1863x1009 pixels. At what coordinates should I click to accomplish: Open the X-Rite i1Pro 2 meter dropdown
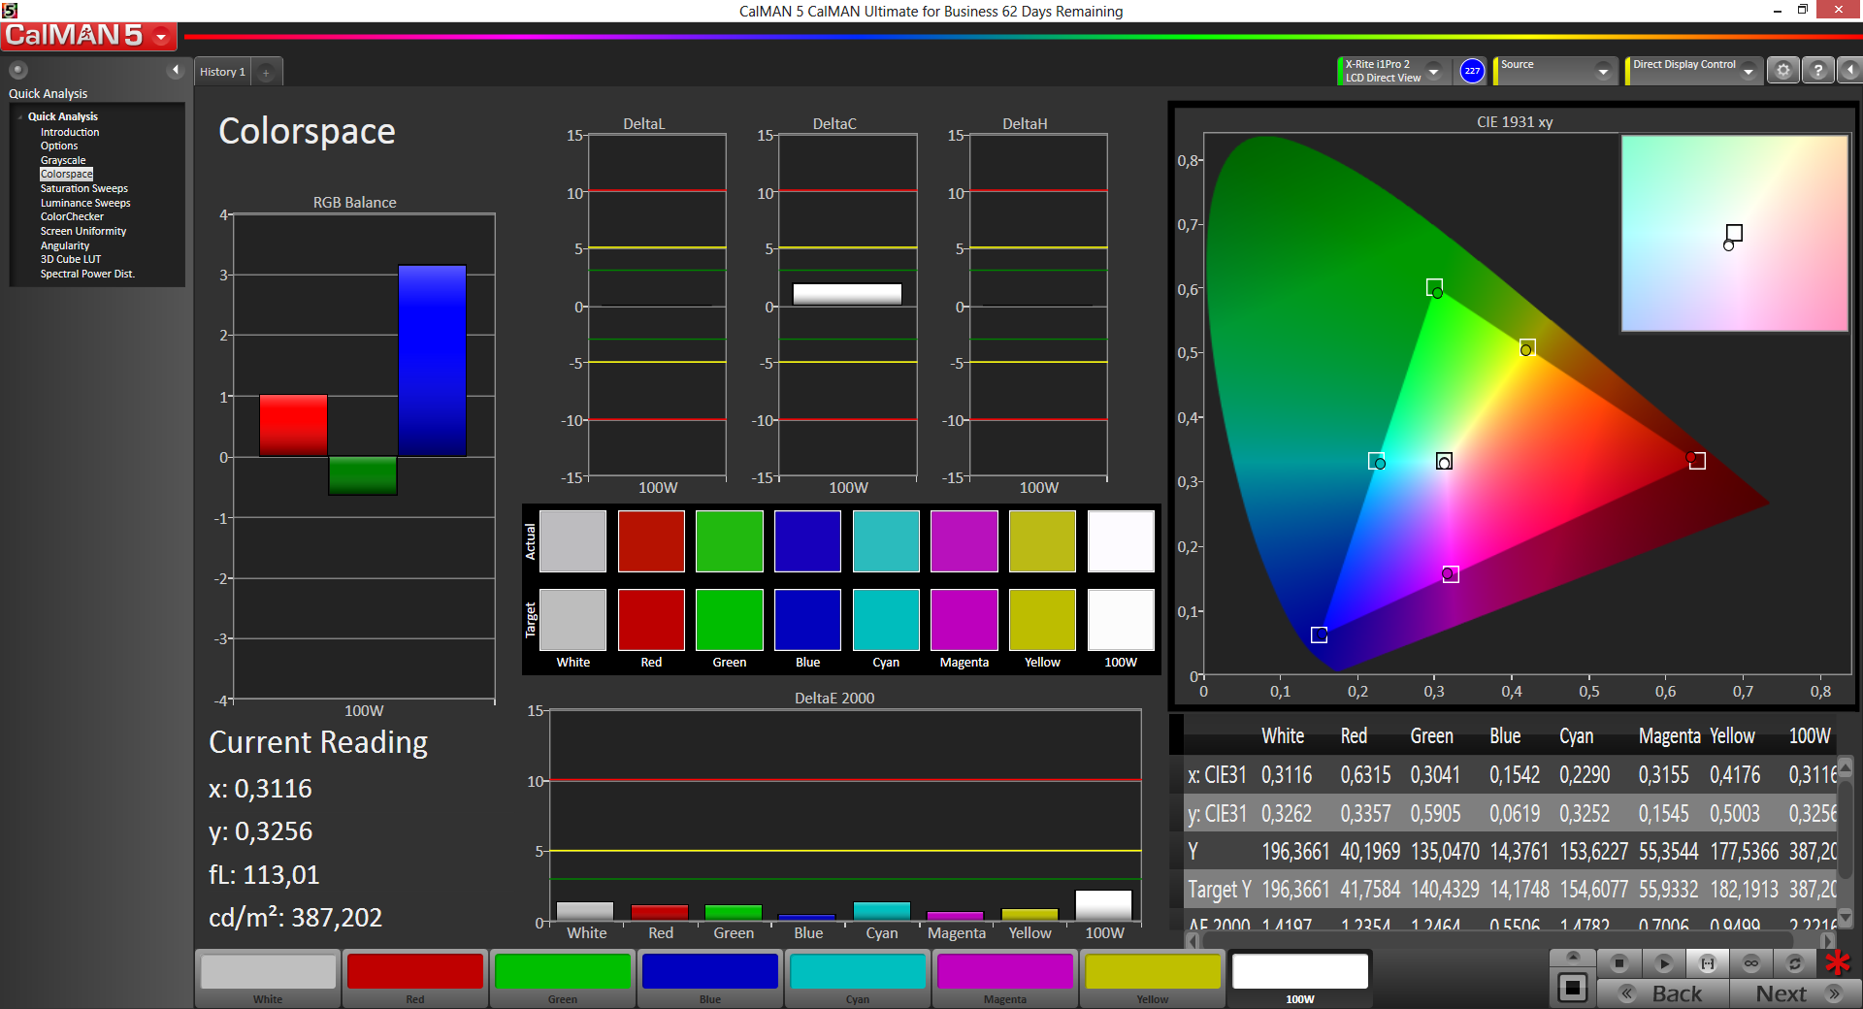tap(1433, 71)
